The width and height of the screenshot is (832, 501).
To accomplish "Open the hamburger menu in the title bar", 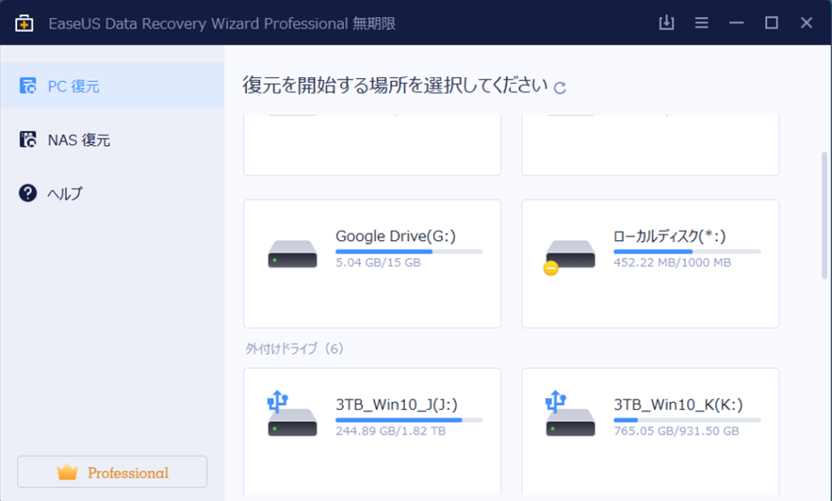I will pos(701,23).
